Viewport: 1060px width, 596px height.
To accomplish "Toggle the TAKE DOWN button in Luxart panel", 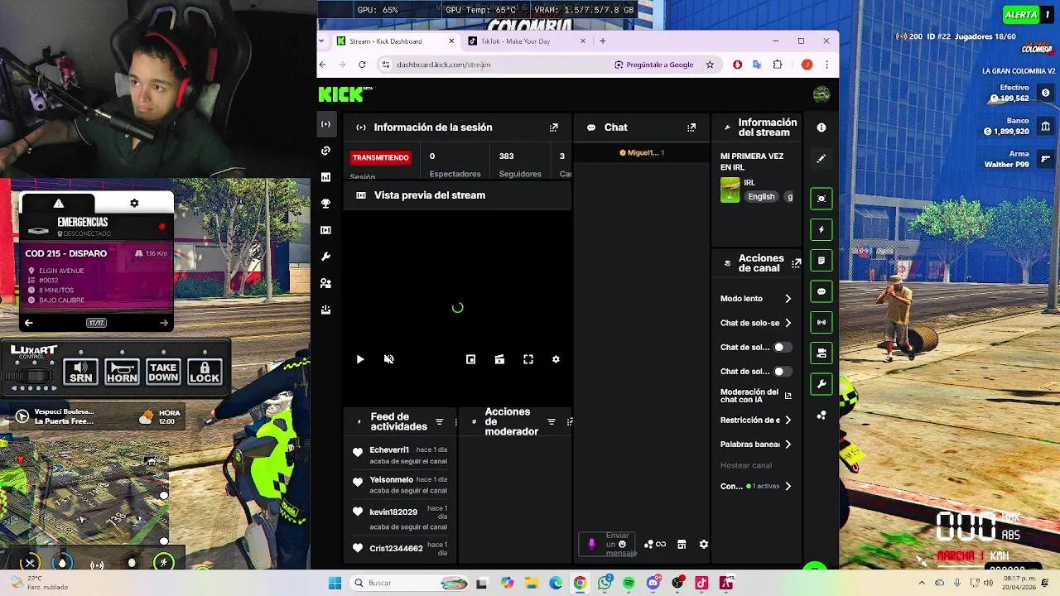I will pos(163,372).
